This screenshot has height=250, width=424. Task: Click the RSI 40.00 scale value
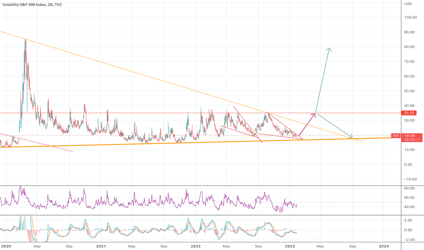(409, 207)
